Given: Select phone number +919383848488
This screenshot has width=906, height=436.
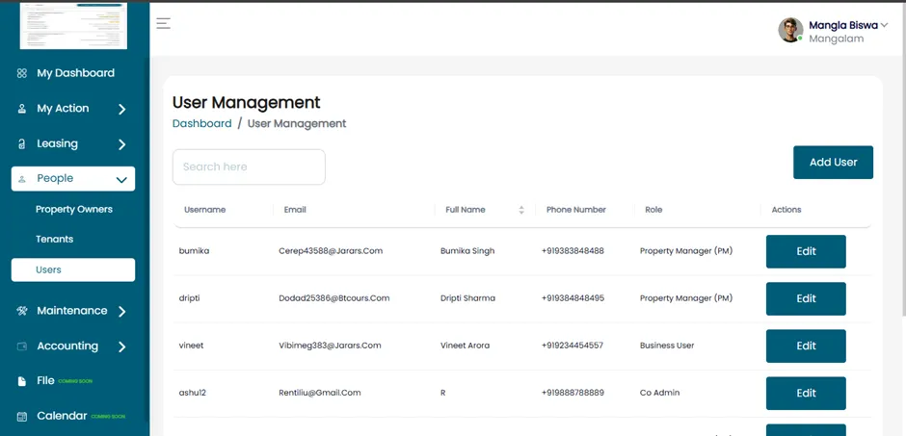Looking at the screenshot, I should point(573,251).
